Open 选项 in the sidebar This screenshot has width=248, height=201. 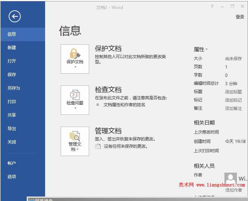(23, 176)
